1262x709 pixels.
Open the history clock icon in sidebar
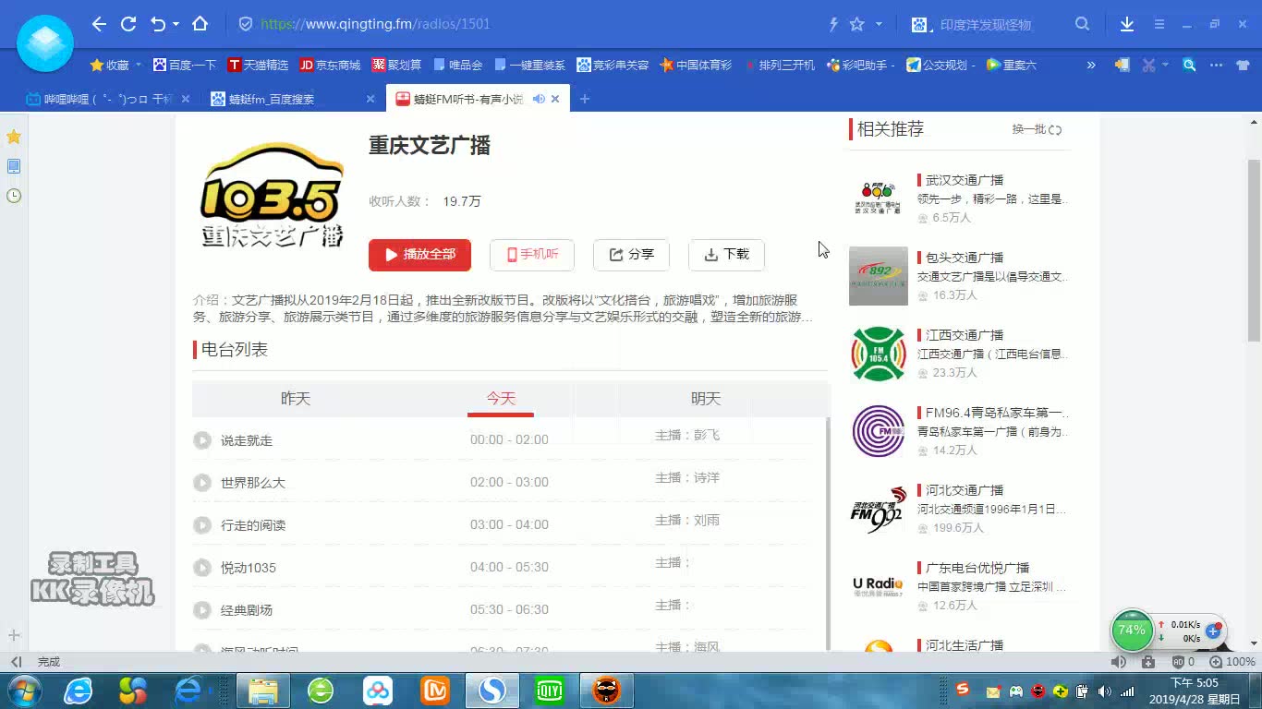pyautogui.click(x=14, y=196)
